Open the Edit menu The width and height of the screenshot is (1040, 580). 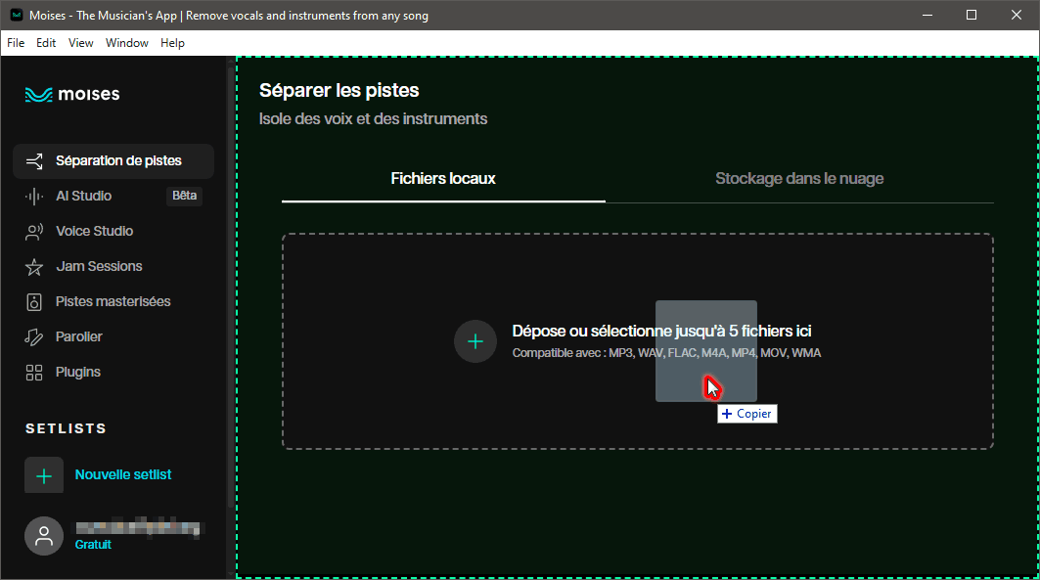46,43
